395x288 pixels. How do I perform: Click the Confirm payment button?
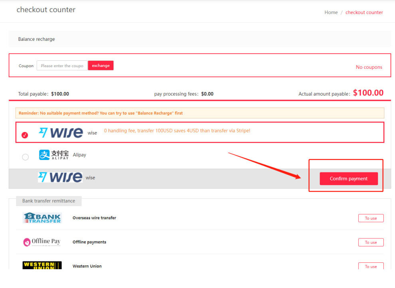(x=349, y=178)
